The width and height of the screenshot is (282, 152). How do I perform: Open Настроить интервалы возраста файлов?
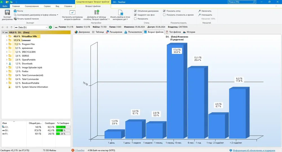pyautogui.click(x=72, y=12)
